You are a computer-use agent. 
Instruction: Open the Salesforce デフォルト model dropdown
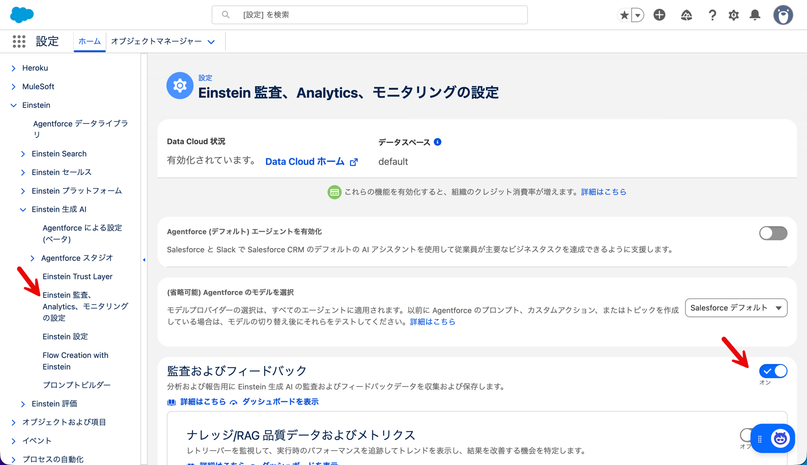[x=736, y=308]
